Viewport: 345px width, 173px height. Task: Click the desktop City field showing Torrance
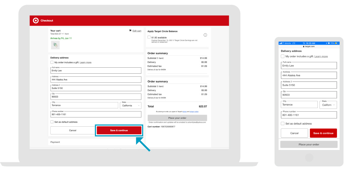[x=84, y=105]
